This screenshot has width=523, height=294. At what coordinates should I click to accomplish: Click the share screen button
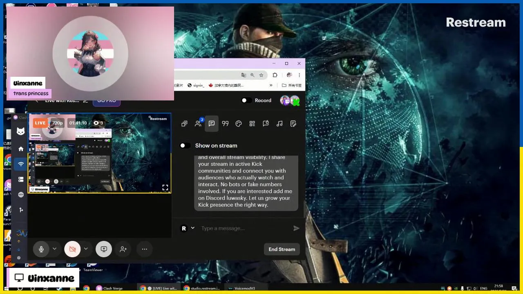(x=104, y=249)
